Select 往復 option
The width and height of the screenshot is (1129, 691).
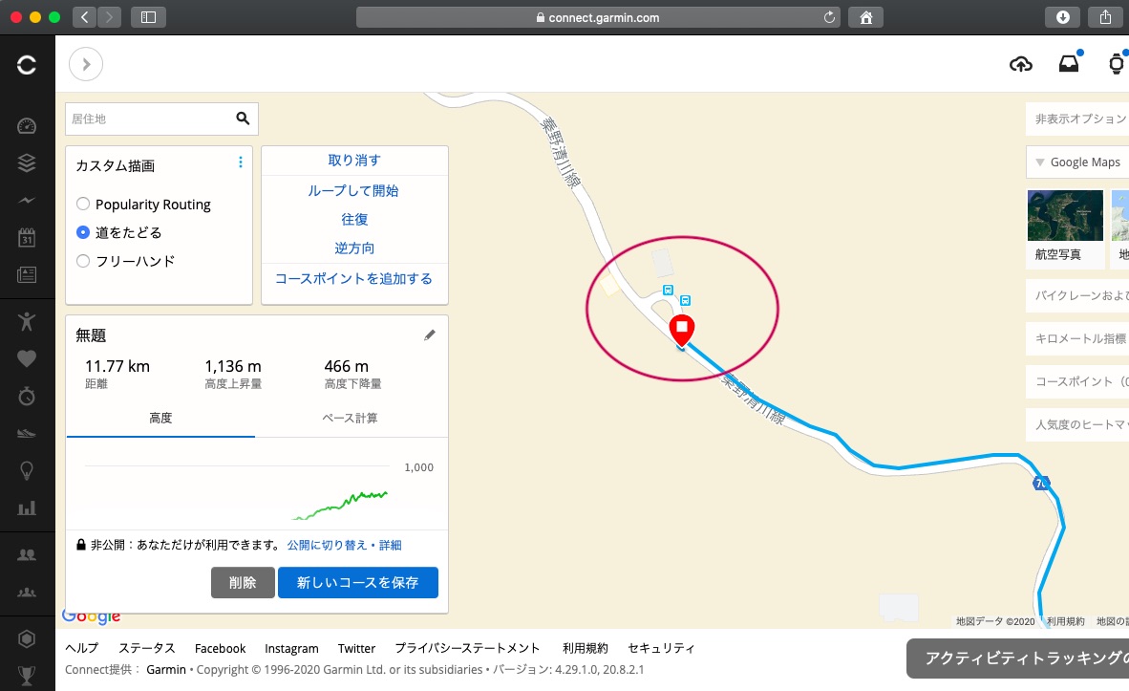[354, 219]
